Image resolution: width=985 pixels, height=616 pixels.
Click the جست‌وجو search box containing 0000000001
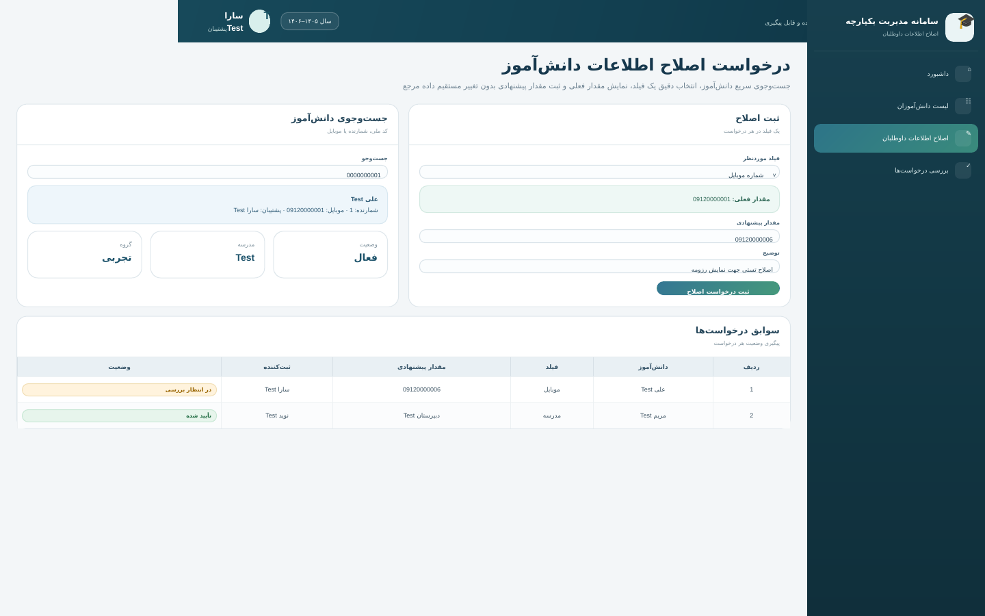[207, 172]
